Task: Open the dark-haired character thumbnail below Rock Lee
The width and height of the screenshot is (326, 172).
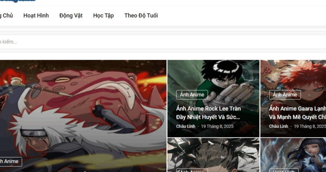Action: 214,155
